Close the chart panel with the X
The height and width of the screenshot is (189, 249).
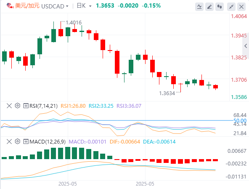241,7
